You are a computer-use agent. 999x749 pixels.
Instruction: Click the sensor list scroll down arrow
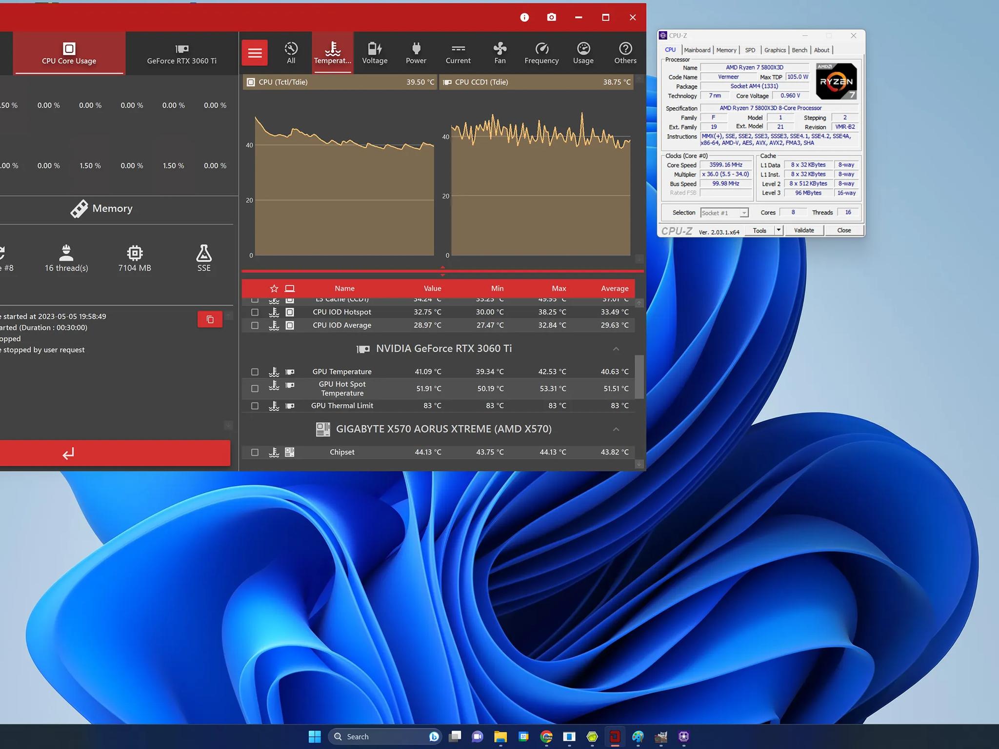(x=639, y=464)
